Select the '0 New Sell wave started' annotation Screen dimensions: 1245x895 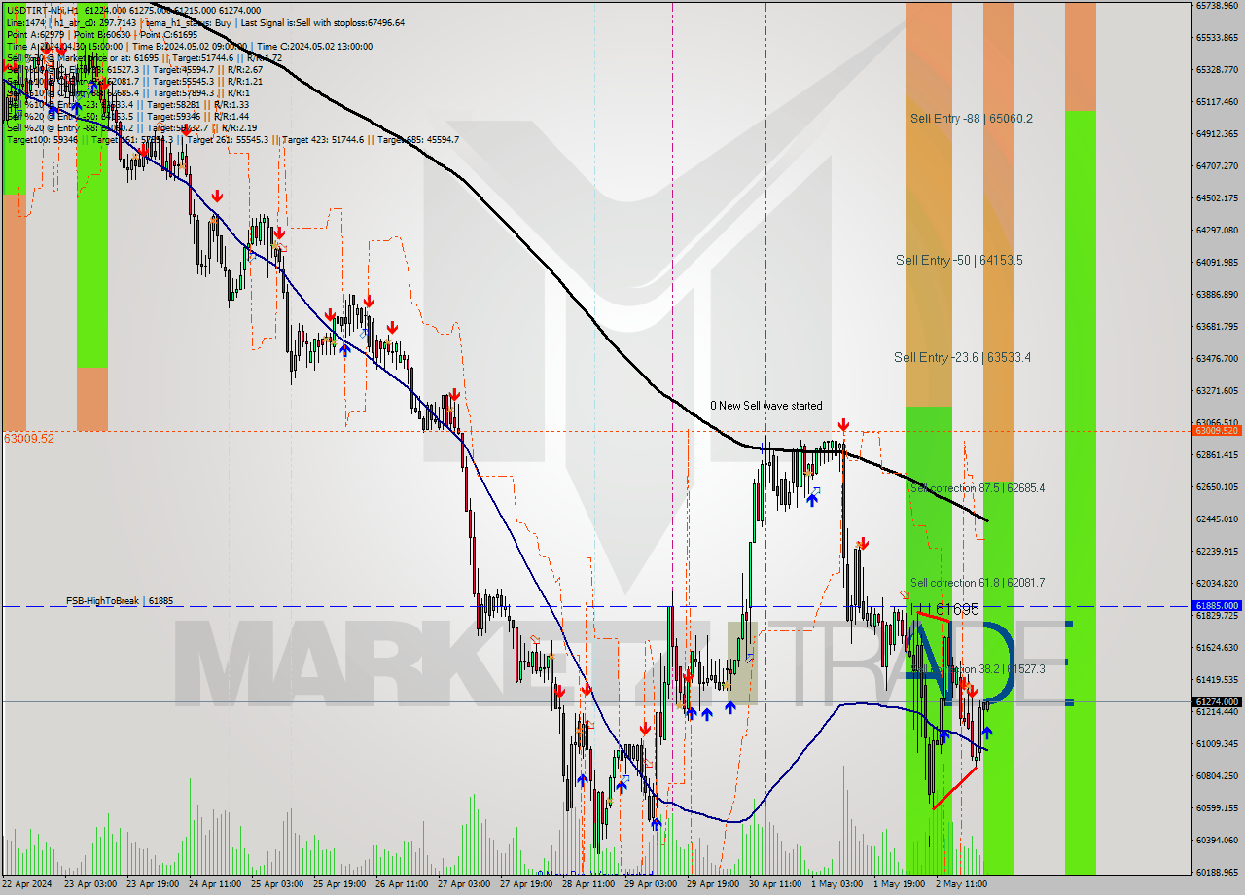765,406
